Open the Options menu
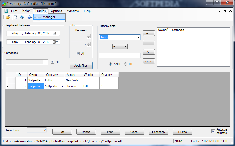This screenshot has width=235, height=146. coord(56,11)
